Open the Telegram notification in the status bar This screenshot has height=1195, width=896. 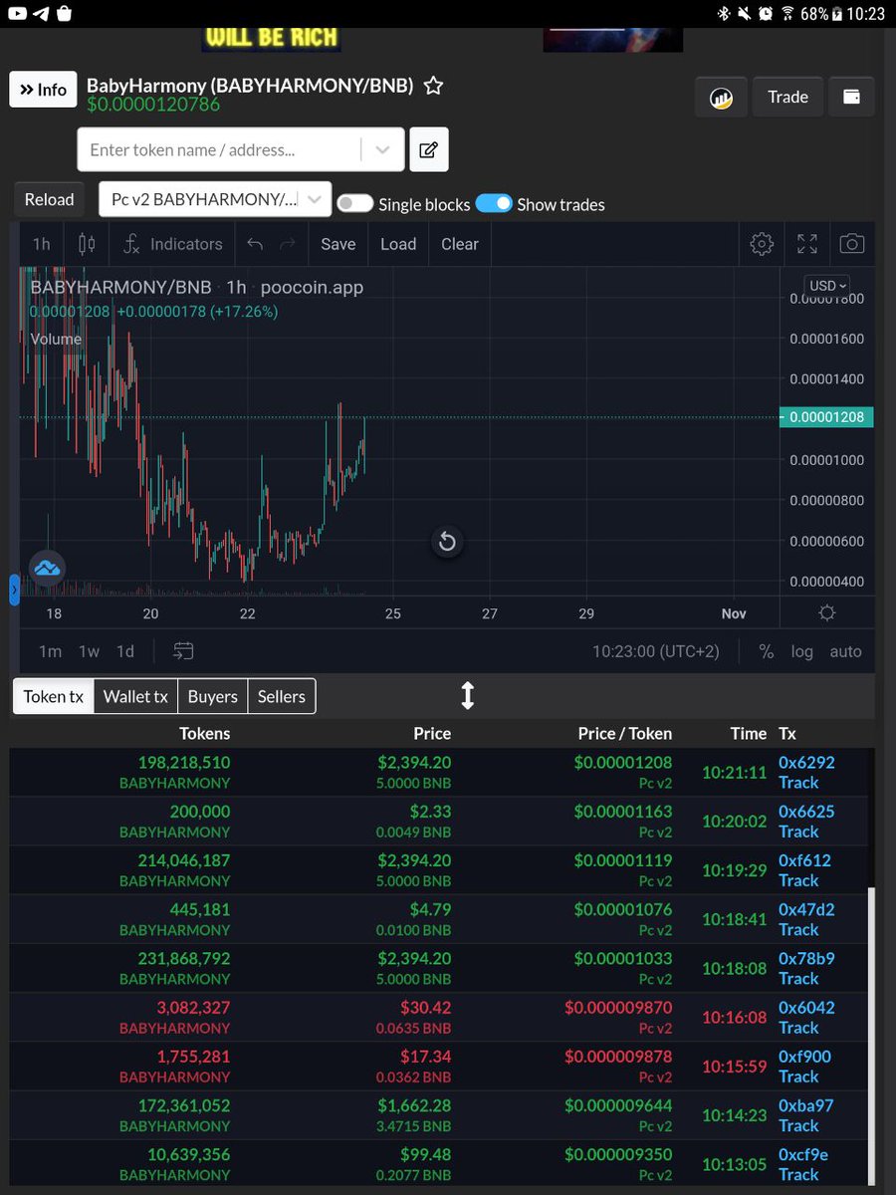coord(40,13)
